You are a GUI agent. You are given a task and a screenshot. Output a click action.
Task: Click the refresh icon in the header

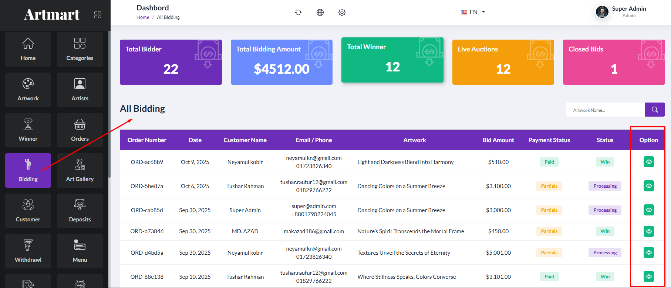pyautogui.click(x=298, y=13)
